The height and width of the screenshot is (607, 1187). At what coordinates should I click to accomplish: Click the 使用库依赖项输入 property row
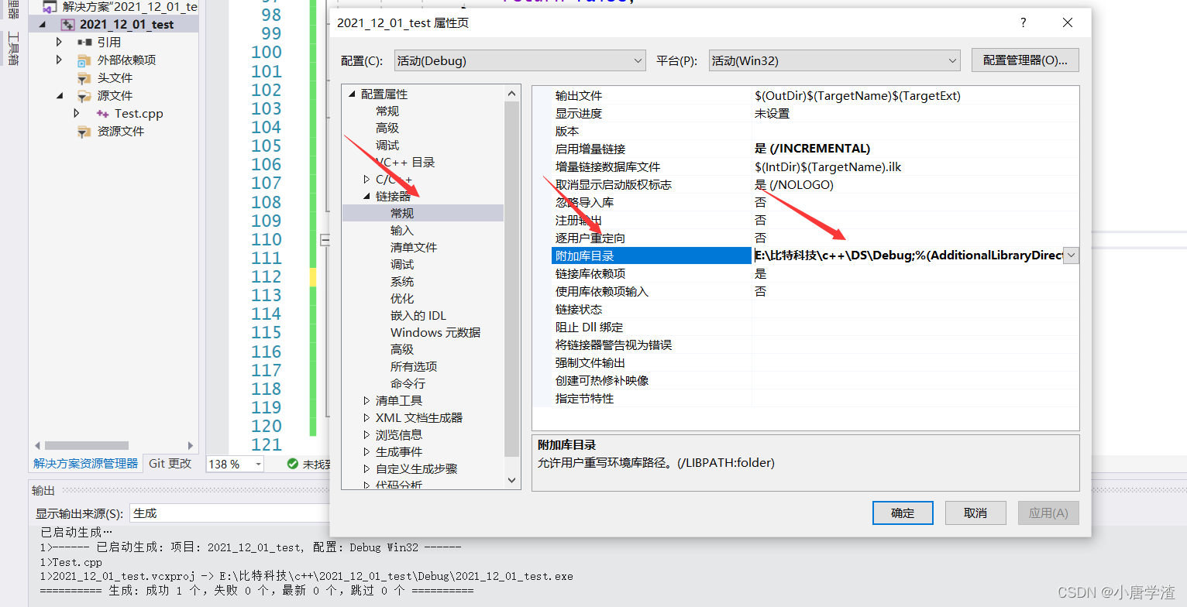point(815,291)
